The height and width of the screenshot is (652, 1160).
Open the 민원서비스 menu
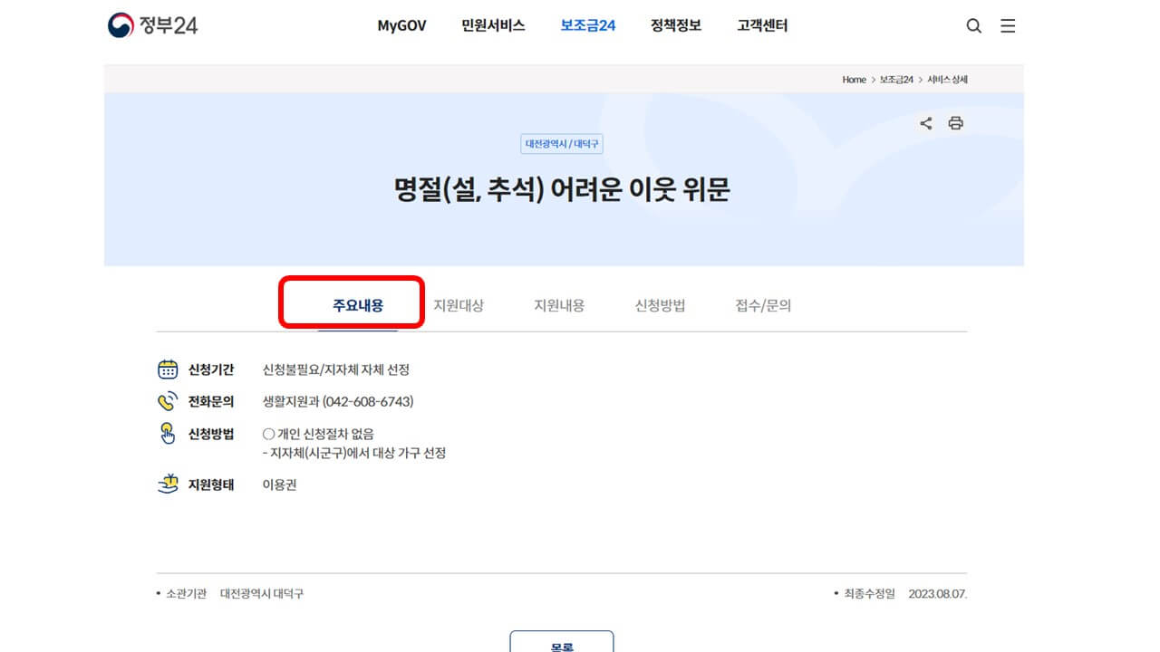coord(493,26)
